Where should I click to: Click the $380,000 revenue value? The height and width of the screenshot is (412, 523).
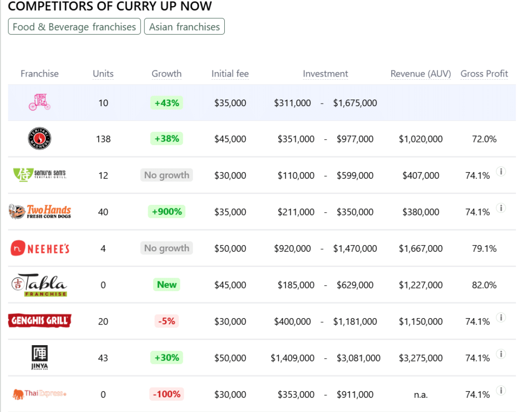click(421, 212)
